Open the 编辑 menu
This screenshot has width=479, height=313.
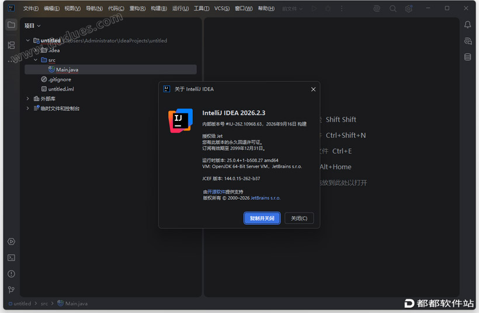51,9
